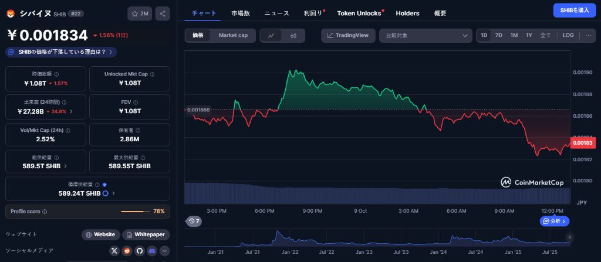Click the 分析 analysis button
This screenshot has width=601, height=262.
555,221
